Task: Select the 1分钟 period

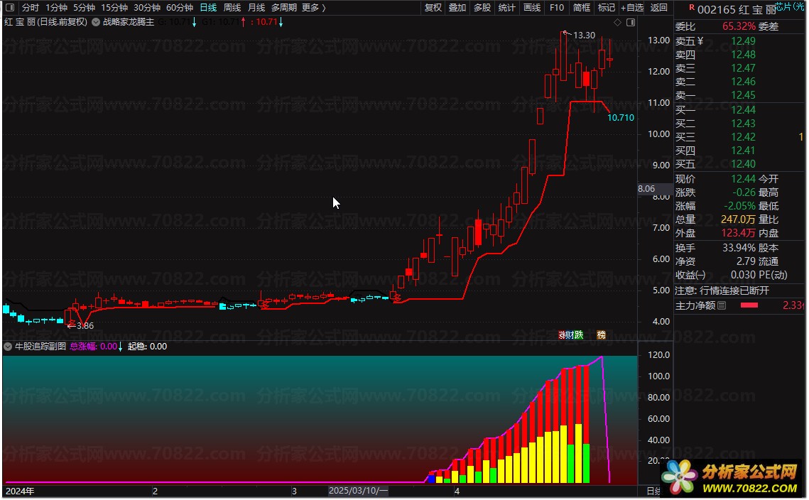Action: 56,8
